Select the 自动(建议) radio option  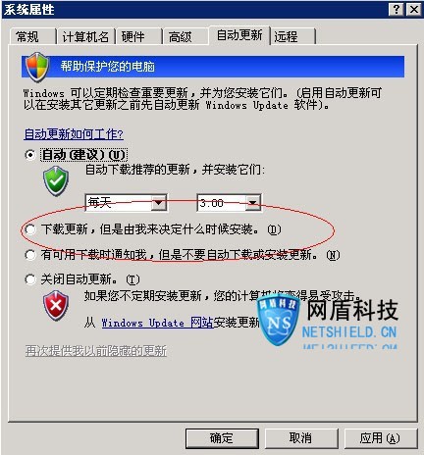(29, 155)
